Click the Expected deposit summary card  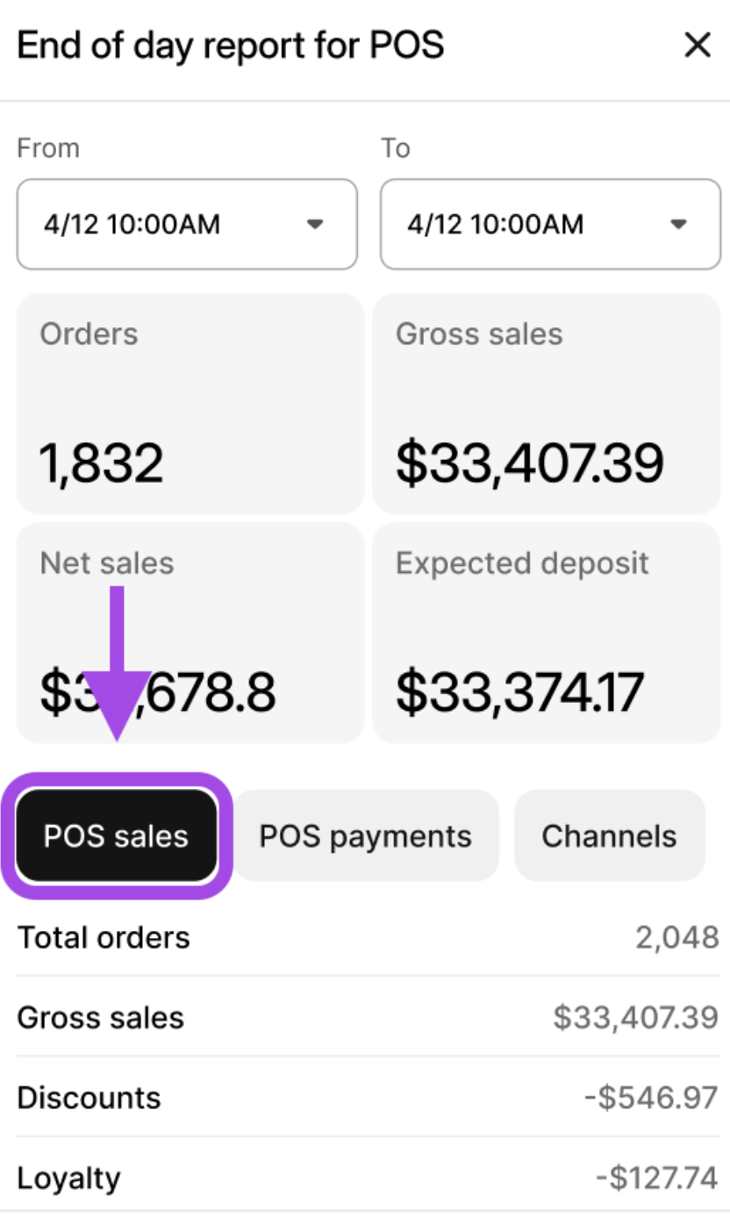(x=546, y=632)
